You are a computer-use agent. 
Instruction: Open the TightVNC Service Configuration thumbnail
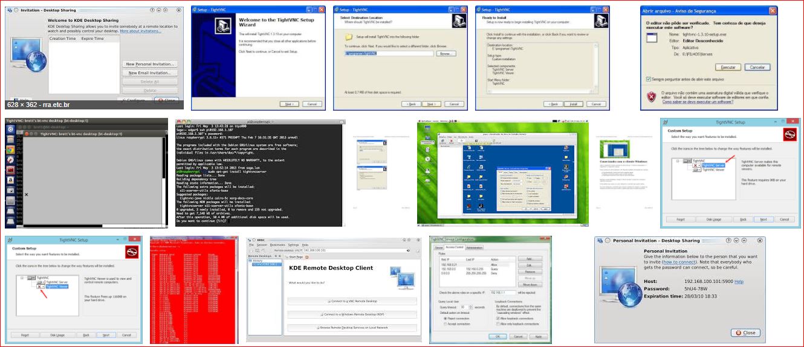pyautogui.click(x=491, y=290)
